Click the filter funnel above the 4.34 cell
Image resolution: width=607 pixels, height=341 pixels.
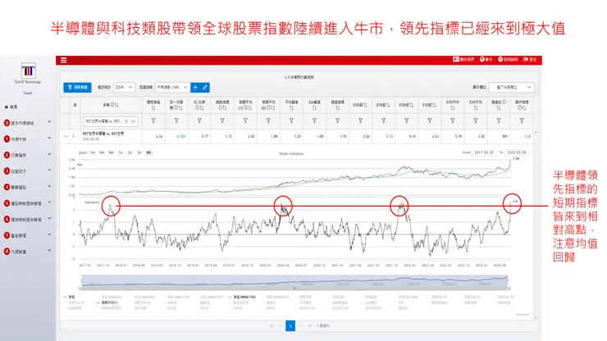[x=153, y=120]
